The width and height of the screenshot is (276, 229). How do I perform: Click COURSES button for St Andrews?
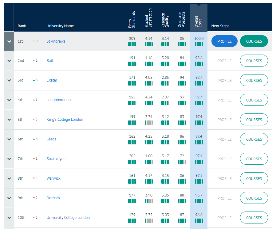pyautogui.click(x=254, y=41)
